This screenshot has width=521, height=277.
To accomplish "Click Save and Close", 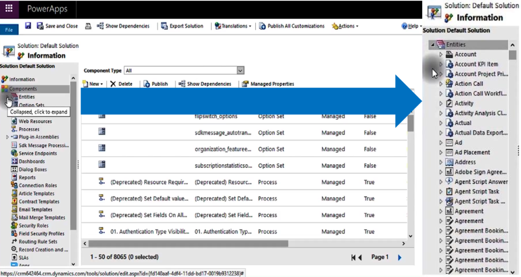I will click(x=57, y=26).
